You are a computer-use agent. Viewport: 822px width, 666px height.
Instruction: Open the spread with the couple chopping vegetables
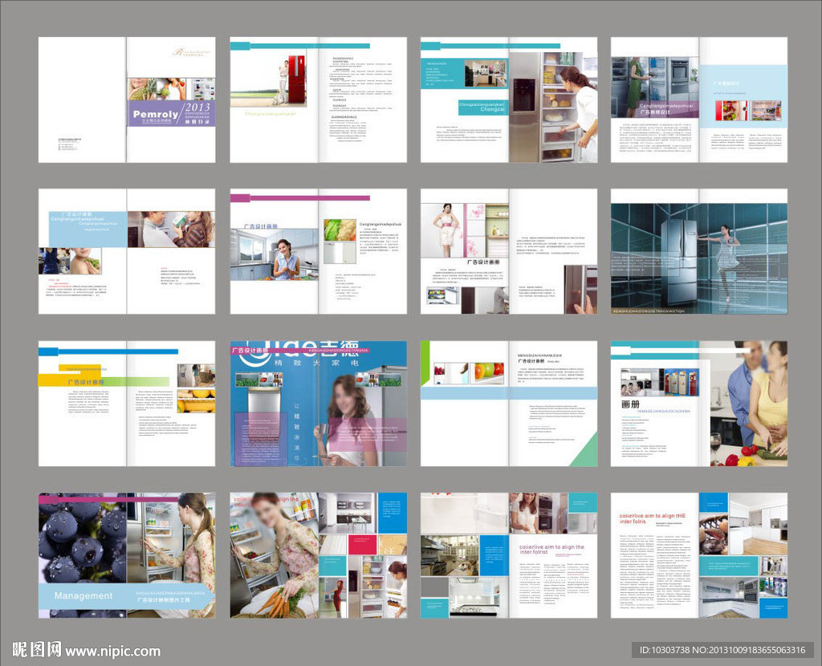(699, 404)
